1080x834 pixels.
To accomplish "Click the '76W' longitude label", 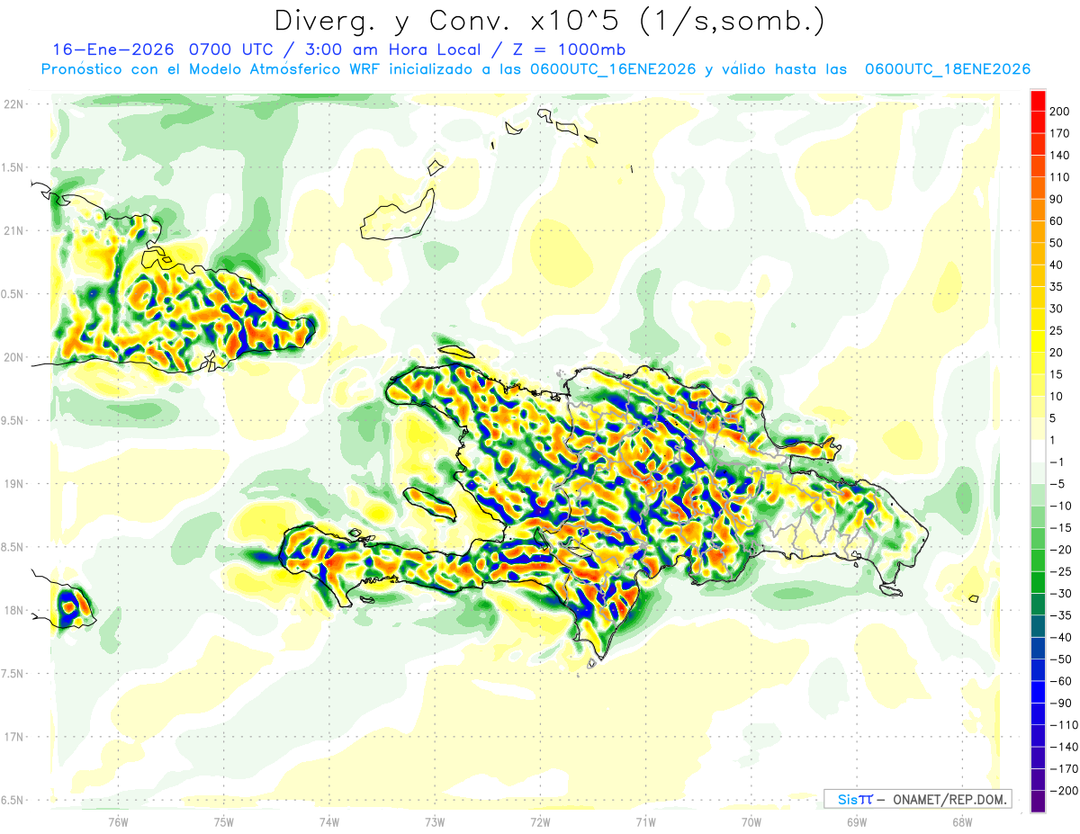I will [x=118, y=821].
